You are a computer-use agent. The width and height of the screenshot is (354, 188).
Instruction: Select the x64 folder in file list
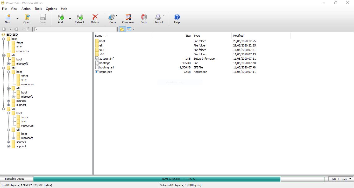(x=102, y=50)
